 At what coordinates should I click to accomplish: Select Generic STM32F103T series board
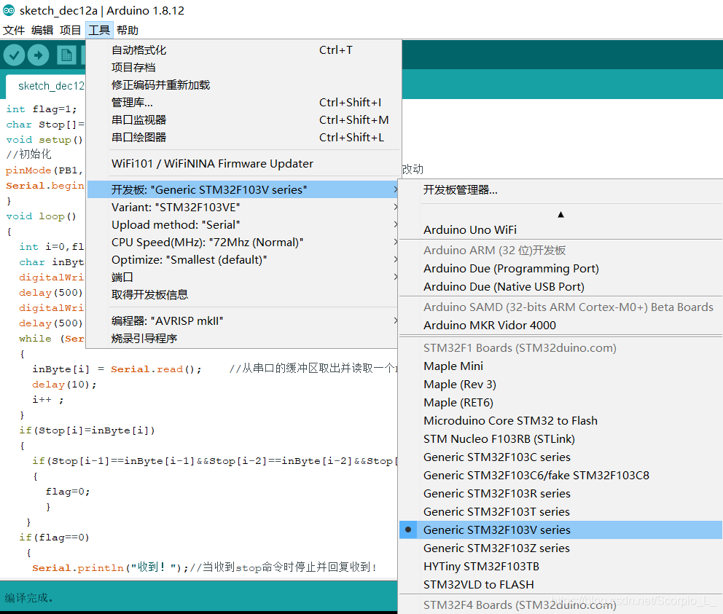[x=560, y=512]
